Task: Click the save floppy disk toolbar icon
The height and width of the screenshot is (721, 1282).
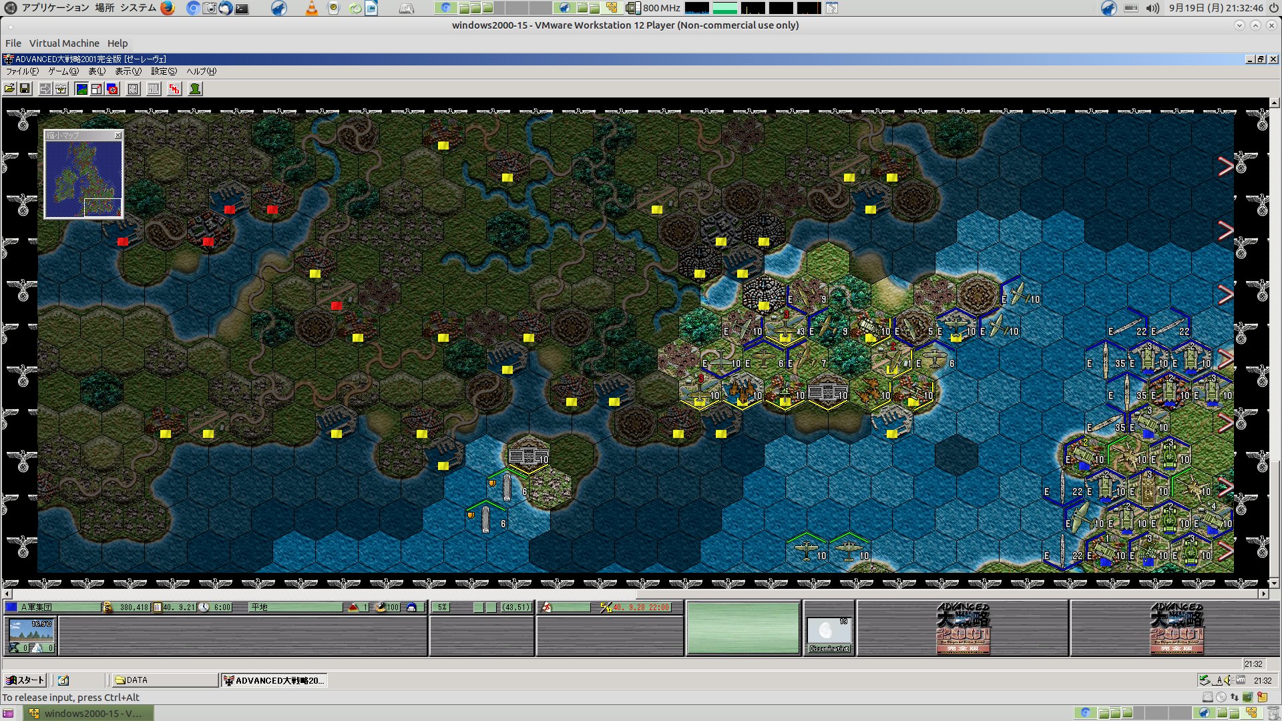Action: click(25, 89)
